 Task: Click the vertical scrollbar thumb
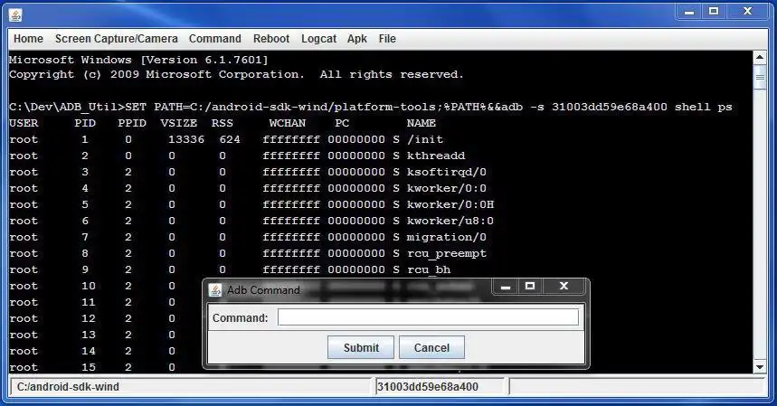760,77
